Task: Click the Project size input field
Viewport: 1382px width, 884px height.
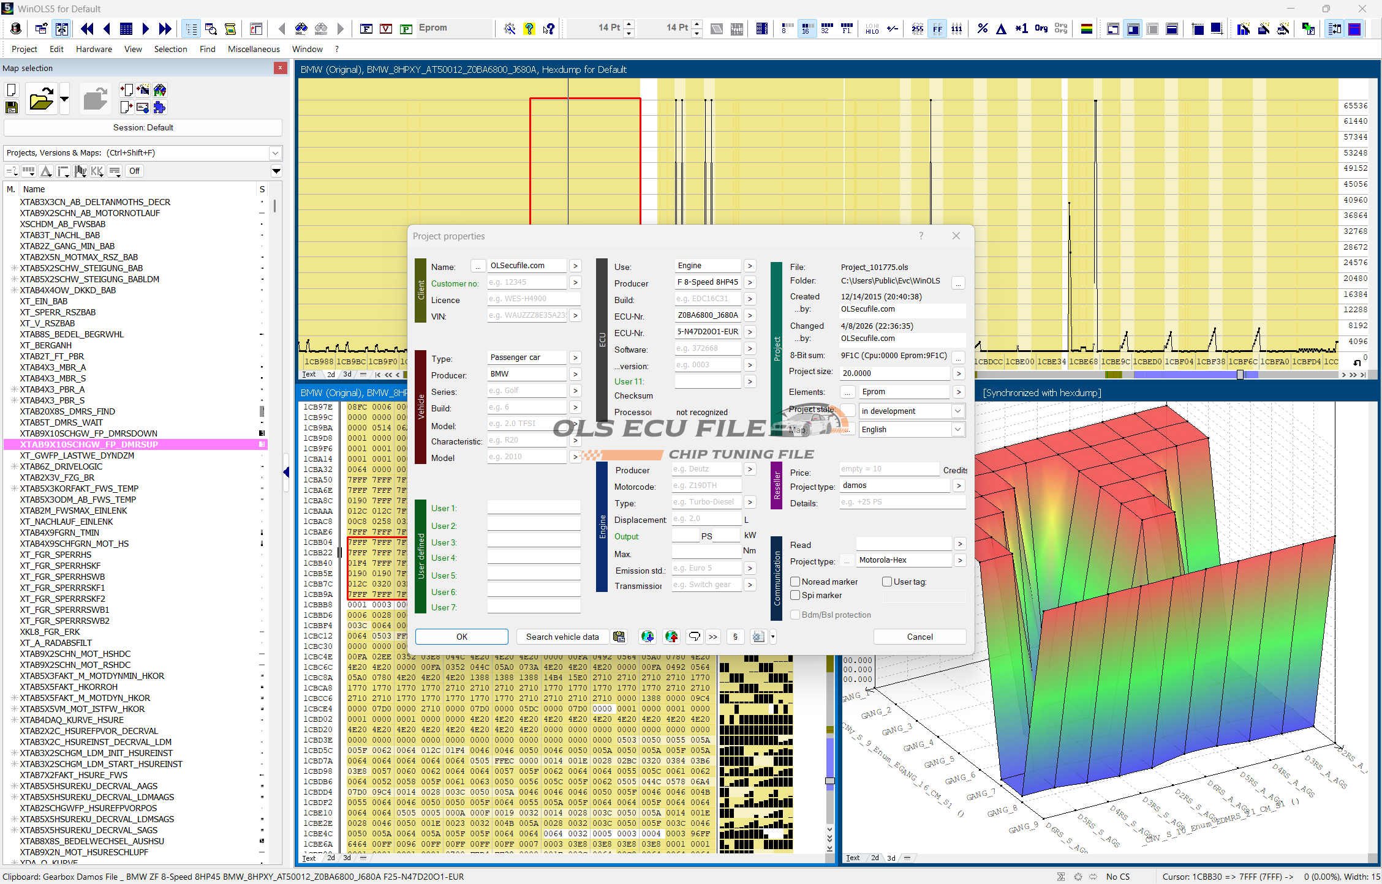Action: [x=894, y=373]
